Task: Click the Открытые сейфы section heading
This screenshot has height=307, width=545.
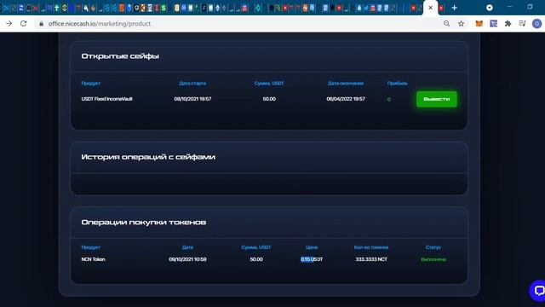Action: [x=120, y=56]
